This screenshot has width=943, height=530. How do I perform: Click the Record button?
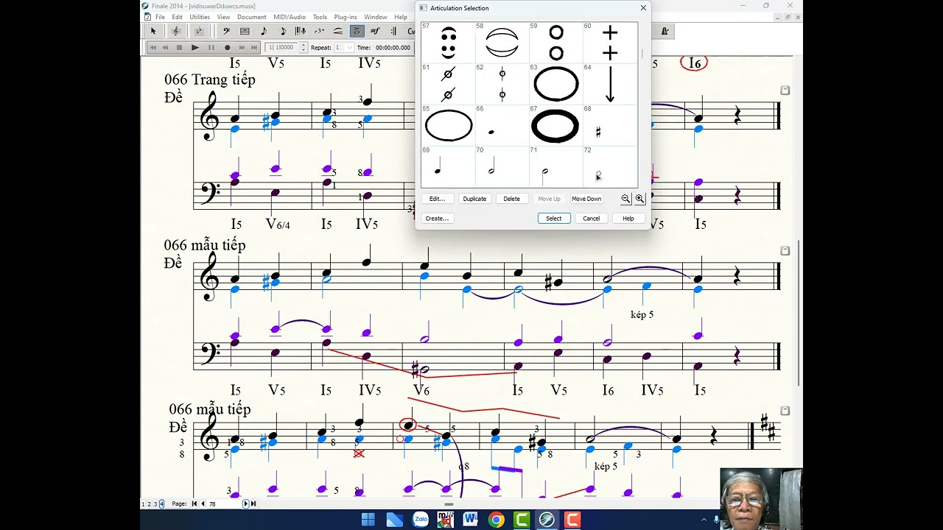(x=228, y=48)
